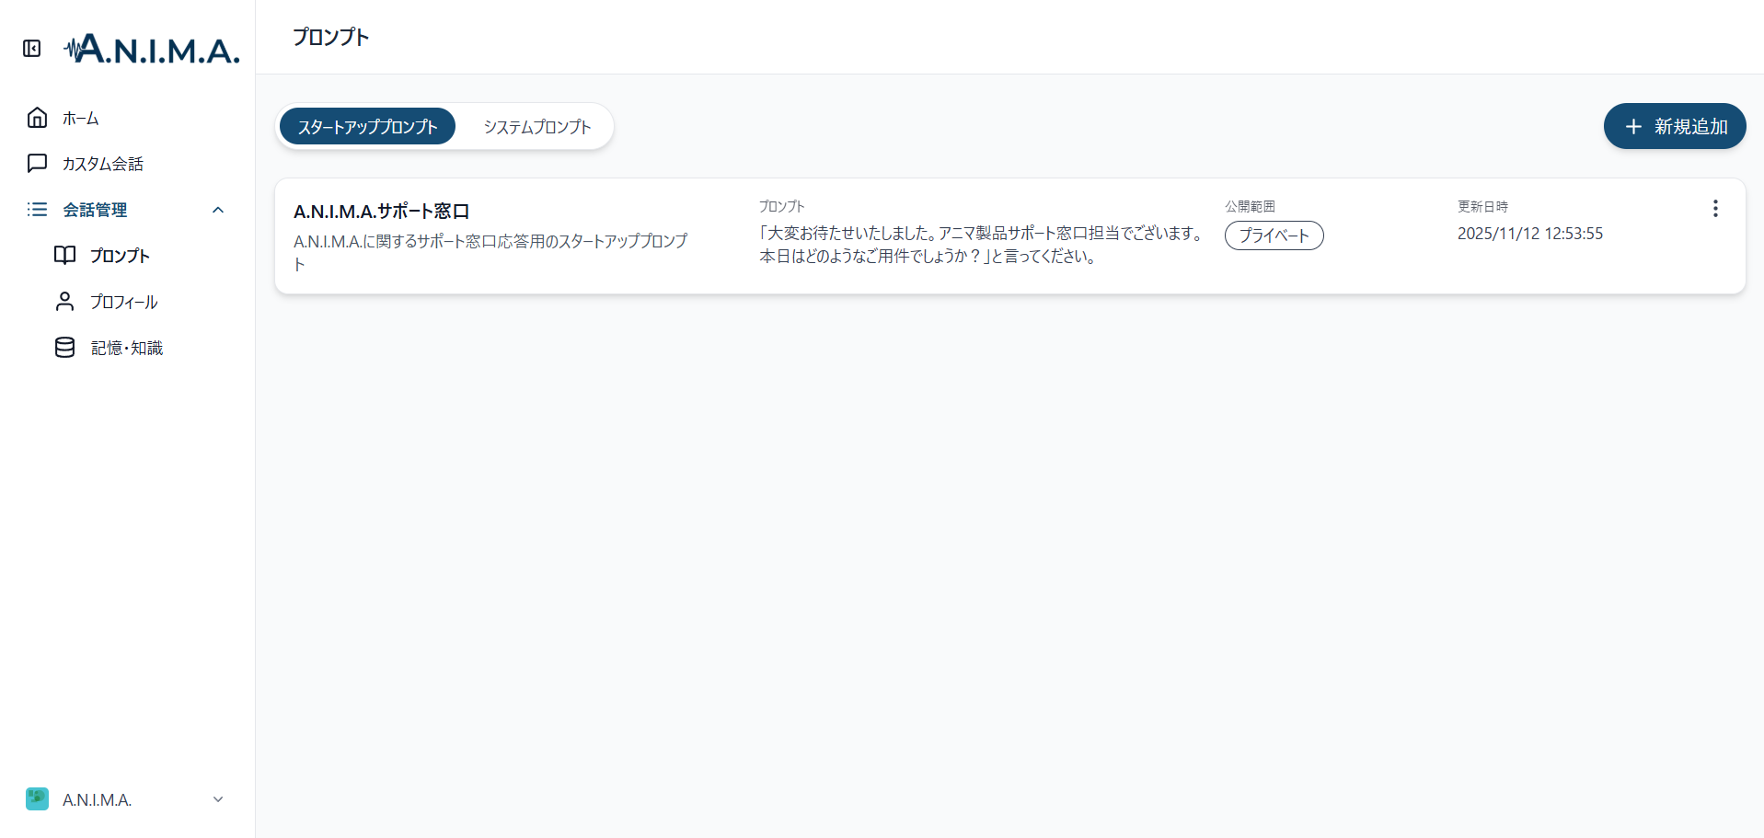
Task: Select the プロンプト book icon
Action: (64, 255)
